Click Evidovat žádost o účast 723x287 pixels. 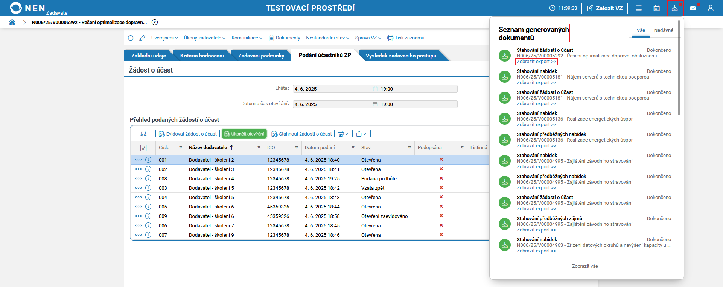188,134
